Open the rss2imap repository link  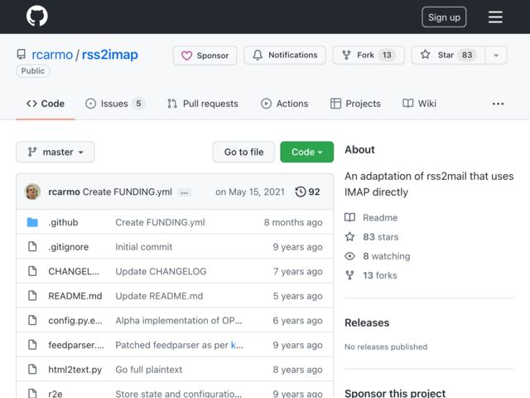coord(110,55)
